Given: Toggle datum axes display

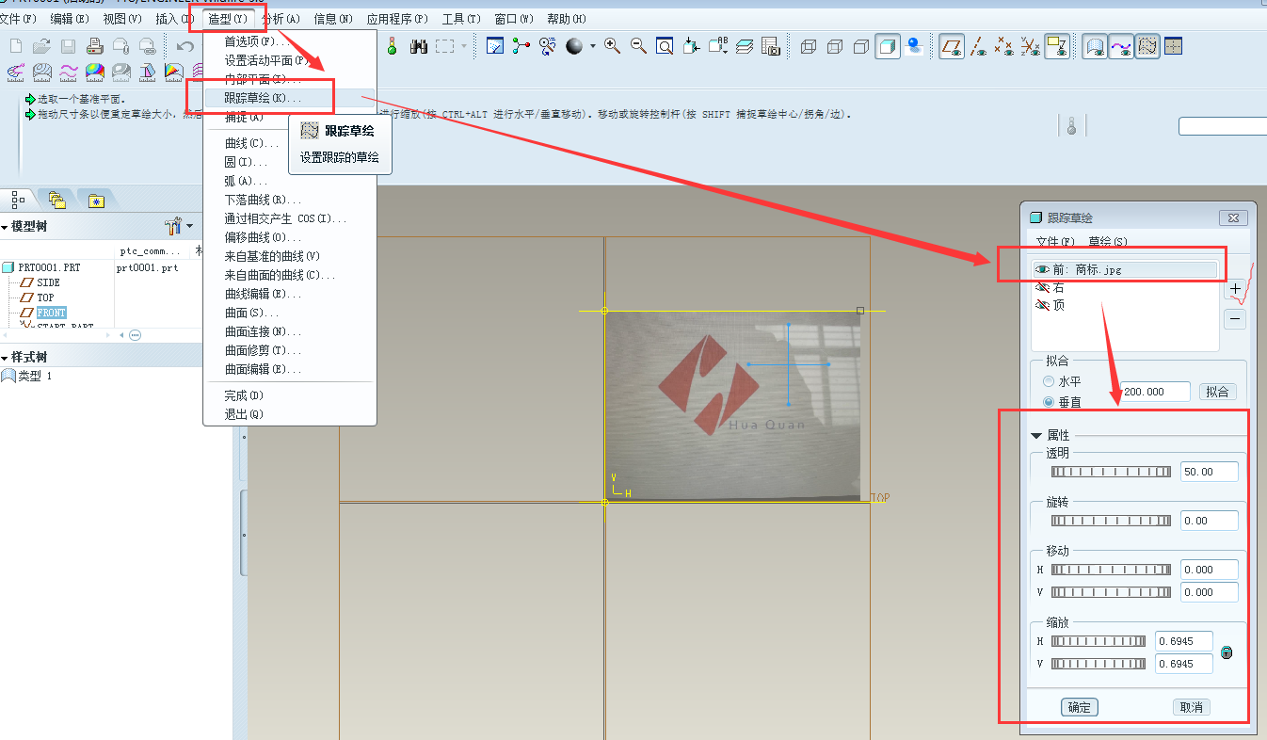Looking at the screenshot, I should 979,46.
